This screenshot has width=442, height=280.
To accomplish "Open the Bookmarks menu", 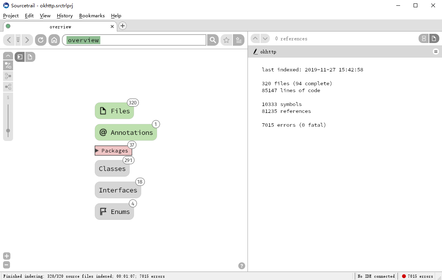I will coord(92,16).
